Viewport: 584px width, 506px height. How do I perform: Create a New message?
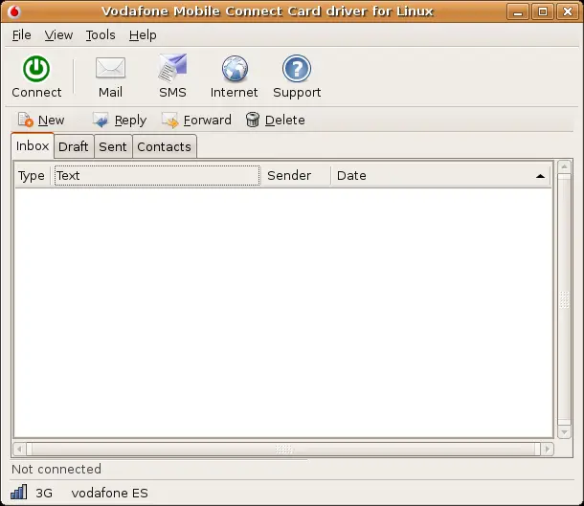[x=41, y=121]
